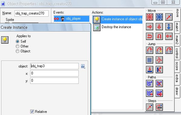Choose the Other radio option
Image resolution: width=181 pixels, height=115 pixels.
click(17, 46)
